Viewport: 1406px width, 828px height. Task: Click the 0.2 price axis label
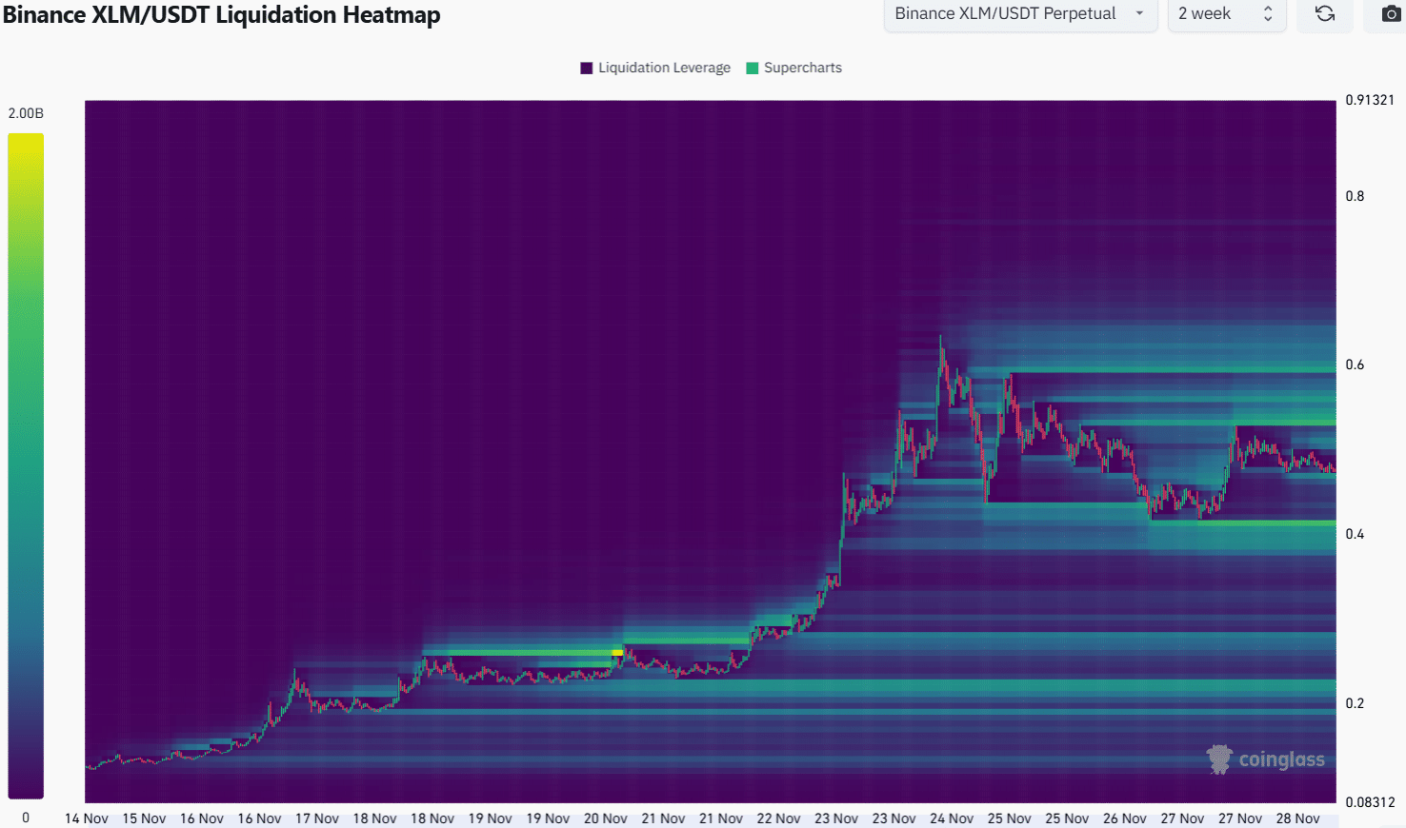point(1355,703)
